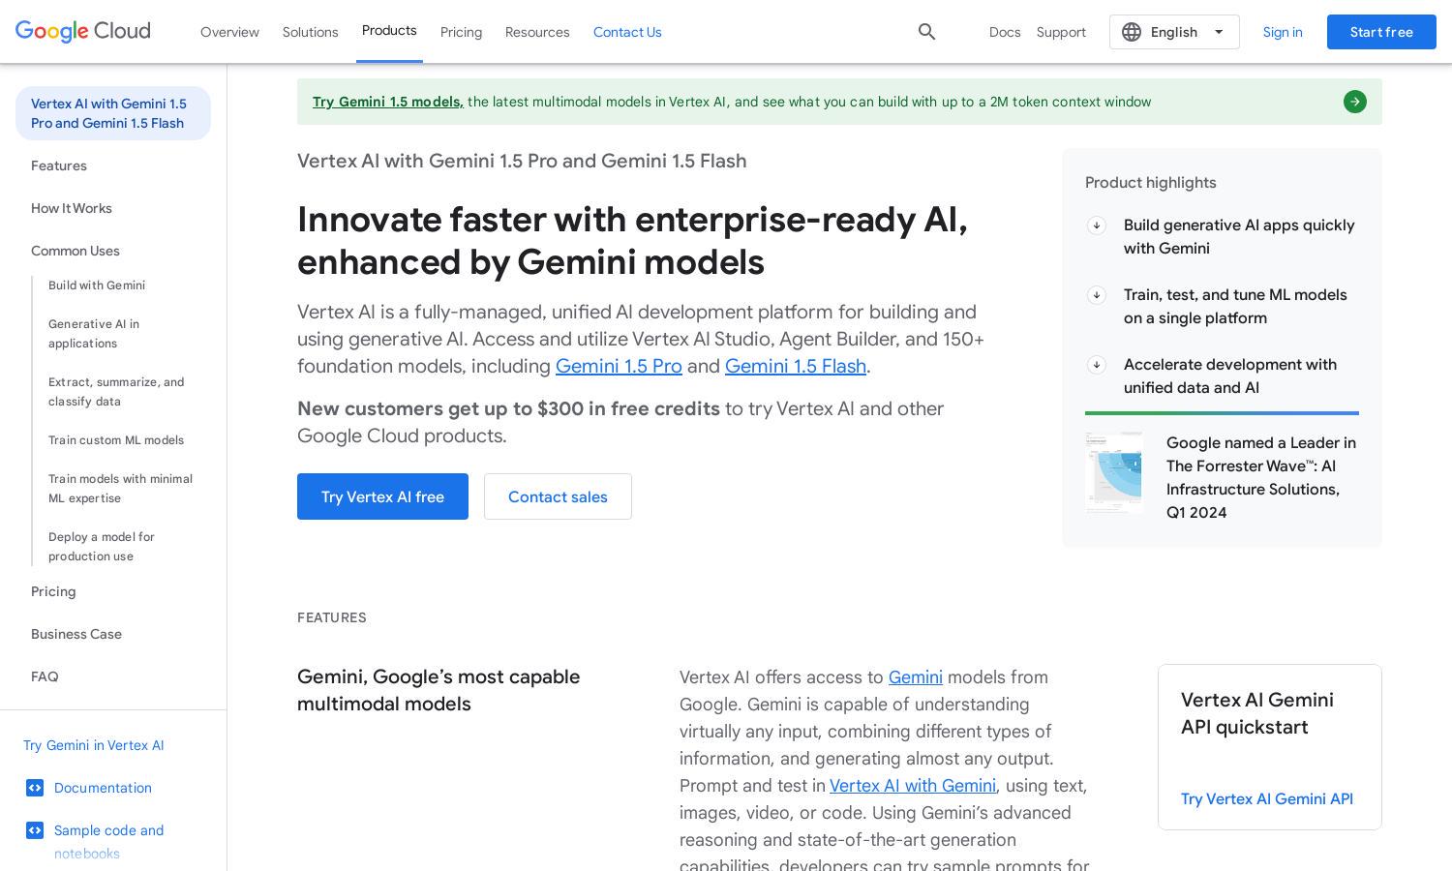Click the Product highlights heading

click(x=1151, y=183)
